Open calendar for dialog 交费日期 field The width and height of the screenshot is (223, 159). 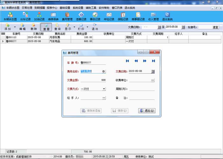click(x=153, y=72)
